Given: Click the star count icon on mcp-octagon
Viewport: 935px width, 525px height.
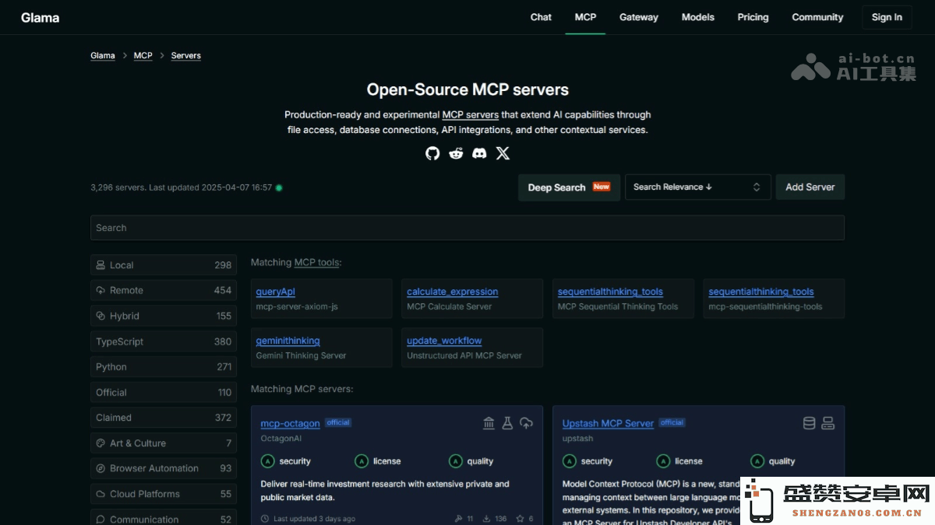Looking at the screenshot, I should tap(520, 519).
